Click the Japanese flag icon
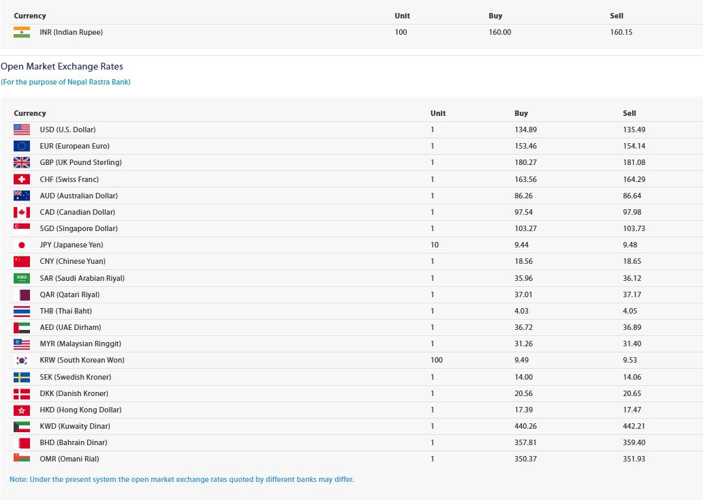Screen dimensions: 703x501 [x=22, y=245]
